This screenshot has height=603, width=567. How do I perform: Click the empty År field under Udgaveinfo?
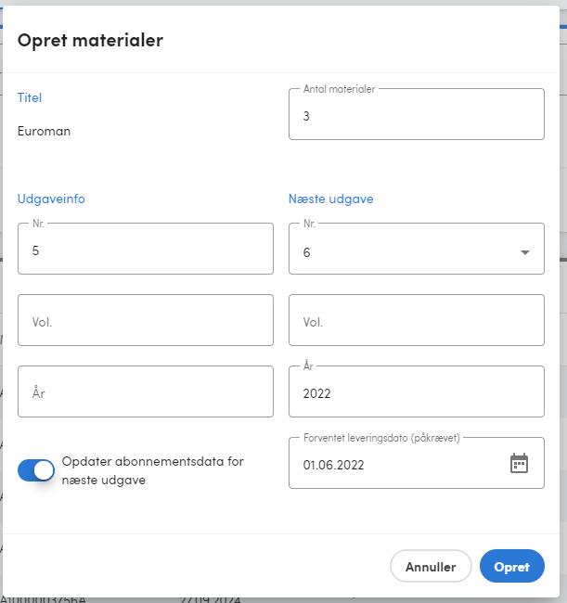click(x=146, y=391)
